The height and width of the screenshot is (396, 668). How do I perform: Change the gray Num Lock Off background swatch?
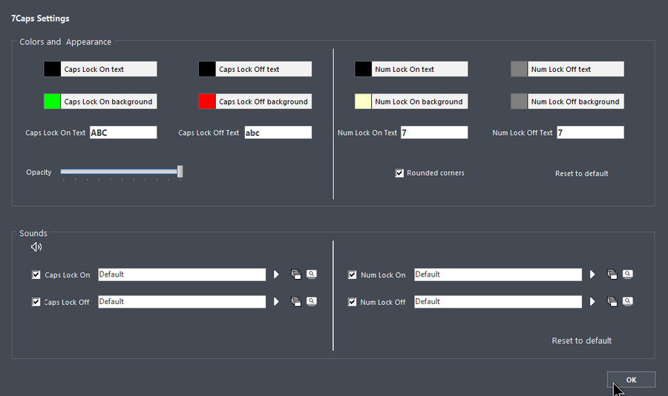tap(519, 102)
